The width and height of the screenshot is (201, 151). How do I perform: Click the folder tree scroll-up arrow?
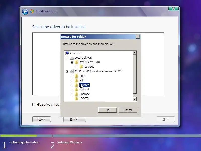pyautogui.click(x=134, y=53)
